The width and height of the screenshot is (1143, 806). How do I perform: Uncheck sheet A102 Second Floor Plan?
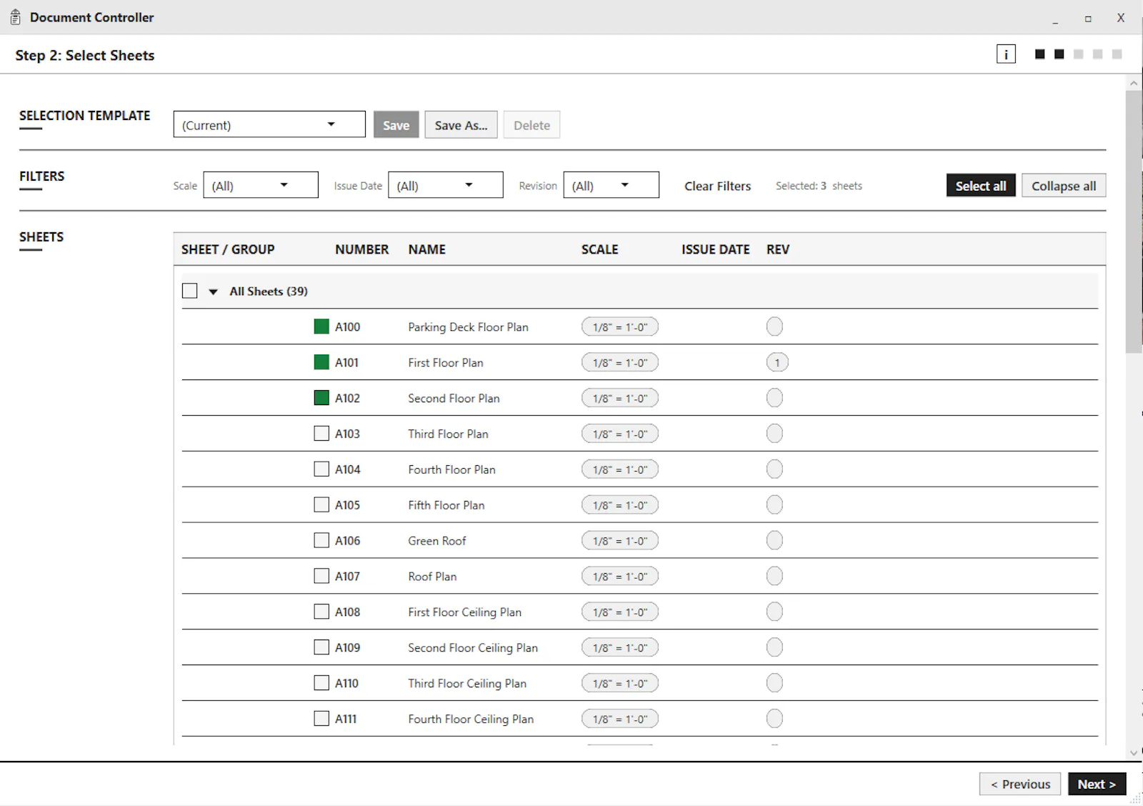pos(321,398)
